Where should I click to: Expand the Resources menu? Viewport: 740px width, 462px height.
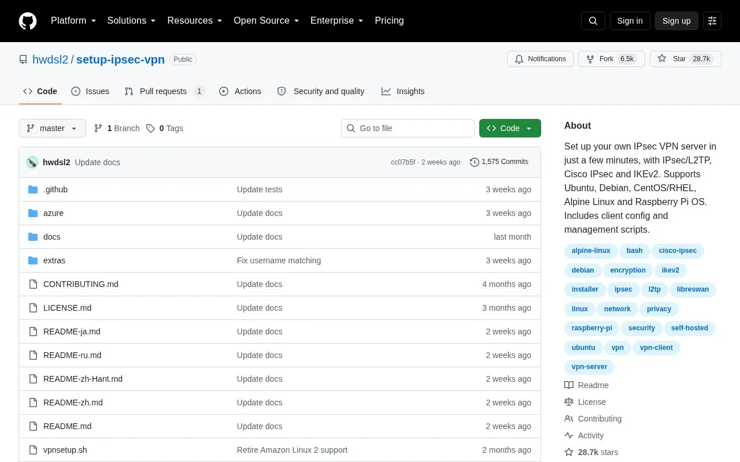pos(195,21)
